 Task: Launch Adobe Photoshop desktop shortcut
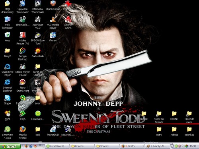pyautogui.click(x=38, y=85)
